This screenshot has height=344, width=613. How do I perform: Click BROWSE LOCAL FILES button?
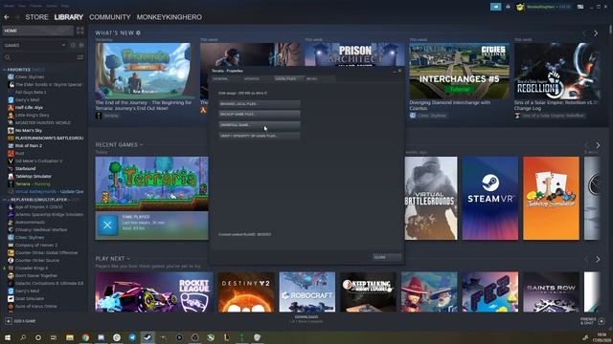coord(260,104)
